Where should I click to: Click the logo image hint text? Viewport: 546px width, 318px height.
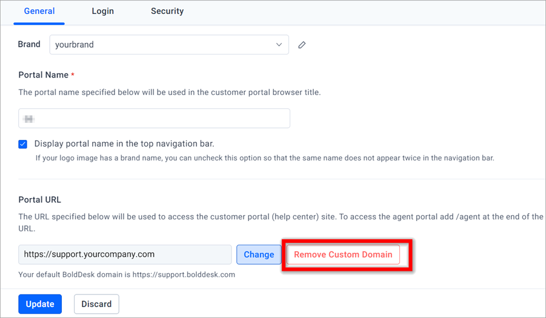pos(265,158)
